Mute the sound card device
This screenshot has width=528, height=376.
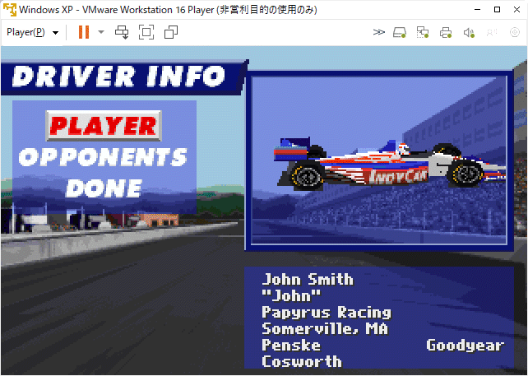click(x=469, y=32)
